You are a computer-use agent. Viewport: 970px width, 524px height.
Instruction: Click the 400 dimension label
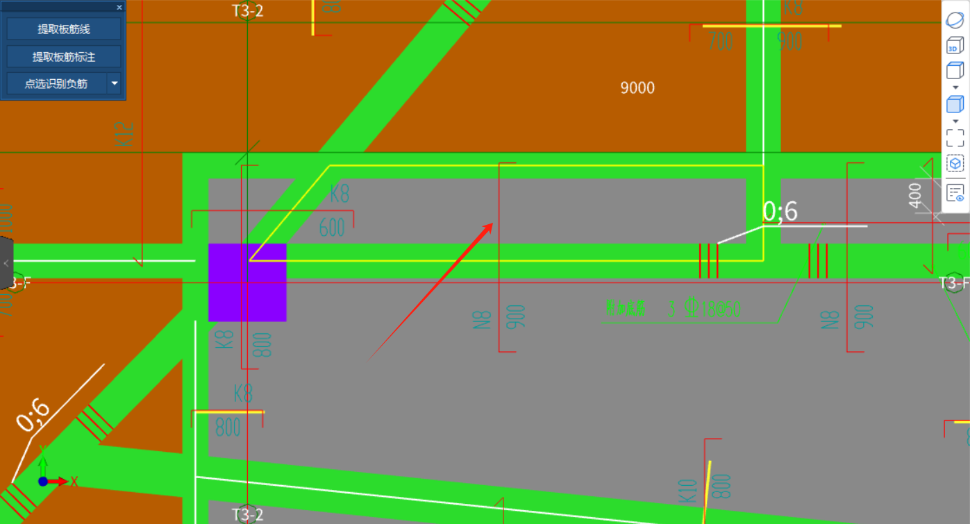pos(916,195)
